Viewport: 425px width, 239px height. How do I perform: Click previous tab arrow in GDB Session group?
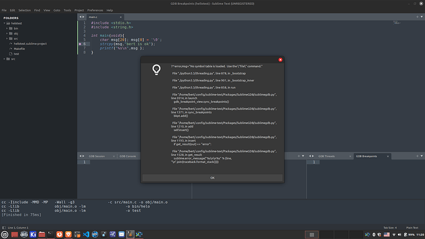coord(80,156)
